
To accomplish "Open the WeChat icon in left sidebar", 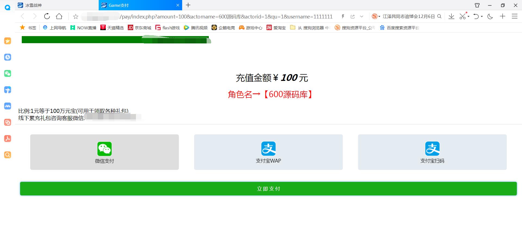I will (x=8, y=73).
